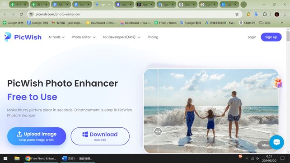Click the Download Bulk edit button

coord(100,136)
